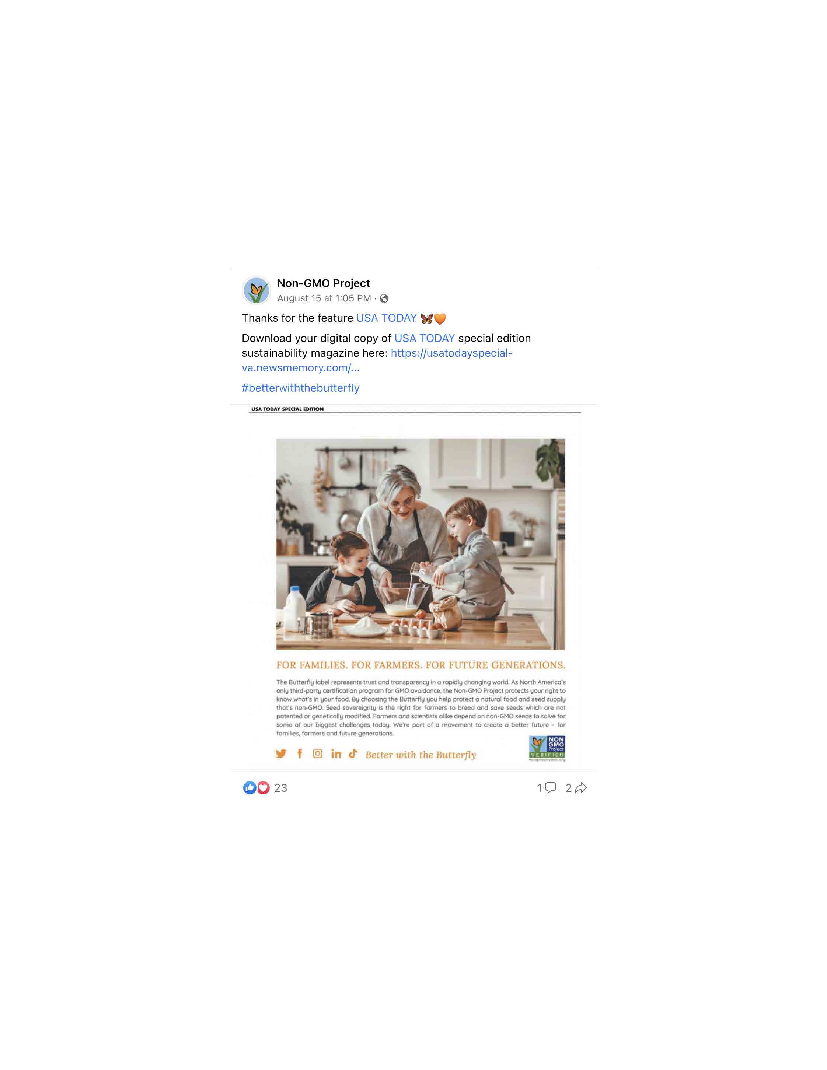The height and width of the screenshot is (1070, 827).
Task: Open the first USA TODAY mention link
Action: point(386,318)
